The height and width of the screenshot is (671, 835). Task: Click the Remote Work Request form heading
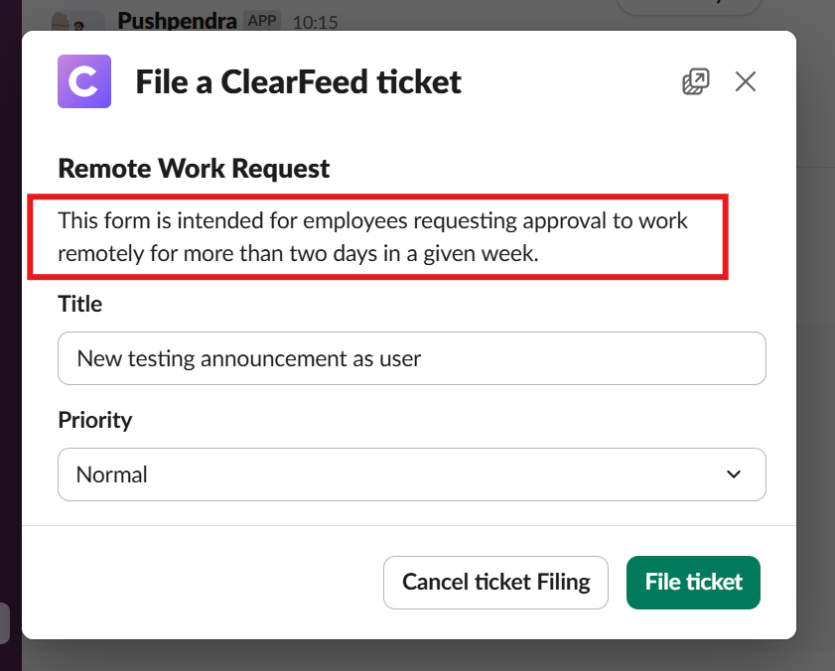click(x=194, y=169)
